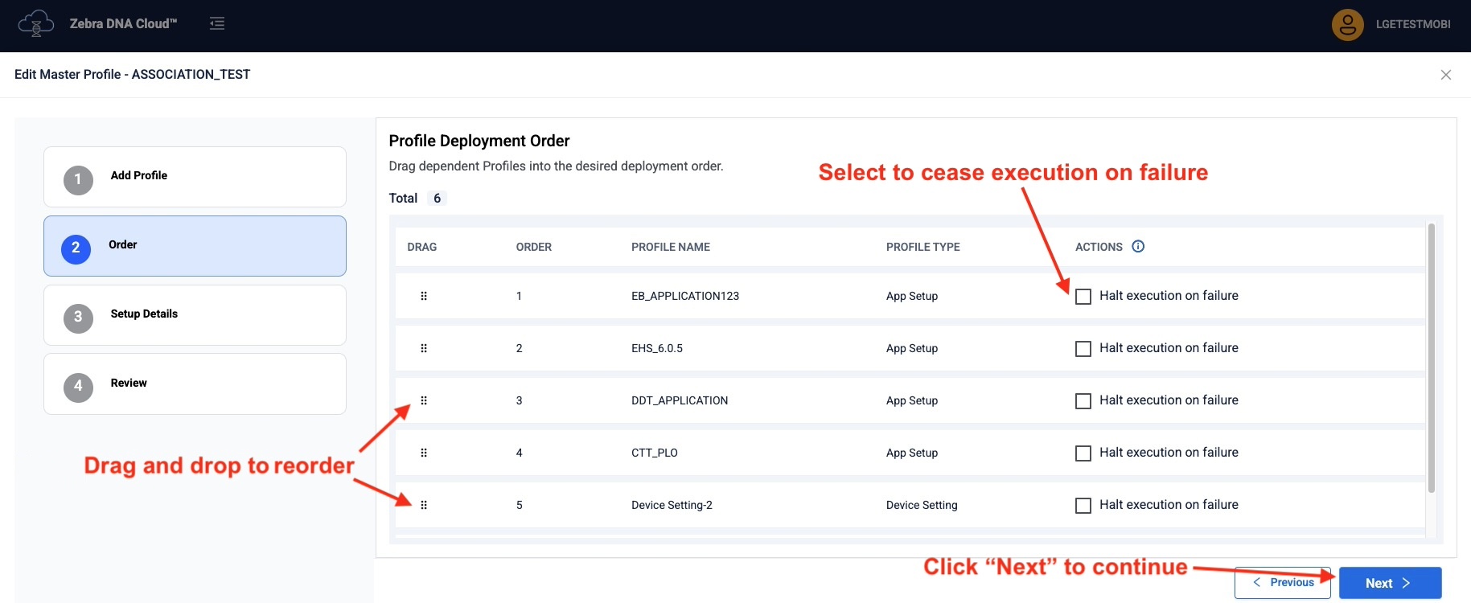Enable halt on failure for EB_APPLICATION123
This screenshot has width=1471, height=603.
tap(1083, 297)
